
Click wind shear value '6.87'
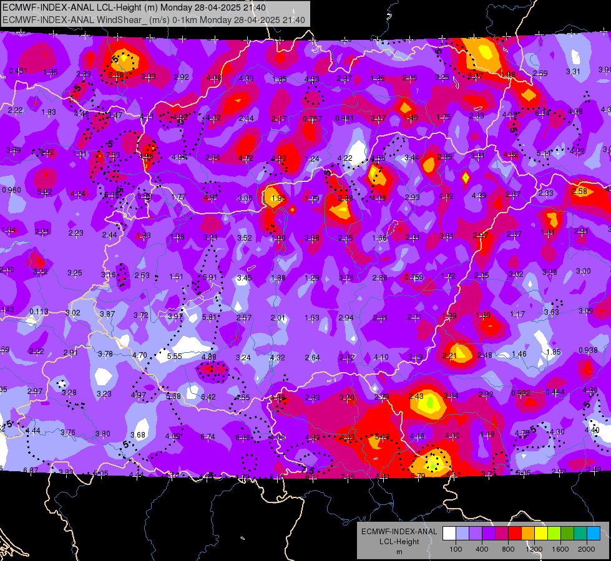click(31, 470)
